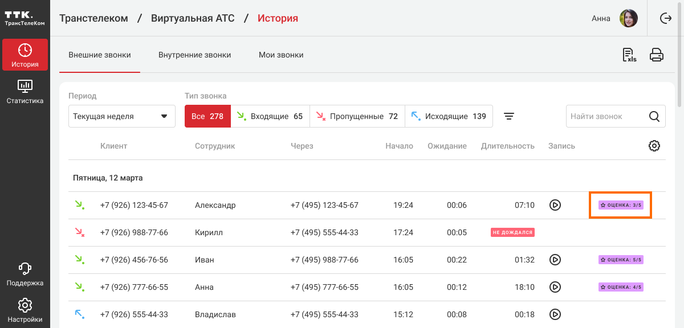Filter by Пропущенные calls
The image size is (684, 328).
coord(357,116)
